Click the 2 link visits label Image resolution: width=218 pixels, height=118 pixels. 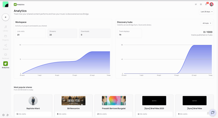[x=102, y=114]
